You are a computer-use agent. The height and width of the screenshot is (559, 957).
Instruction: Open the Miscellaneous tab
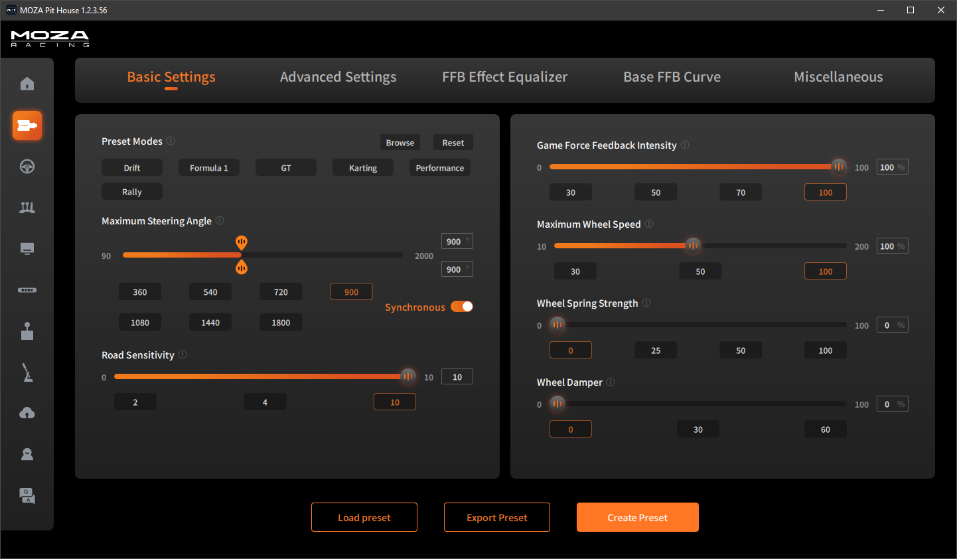[x=838, y=77]
